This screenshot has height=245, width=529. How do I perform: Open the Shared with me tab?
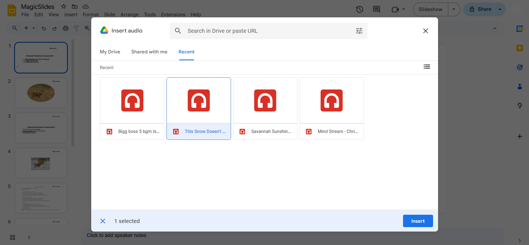149,52
